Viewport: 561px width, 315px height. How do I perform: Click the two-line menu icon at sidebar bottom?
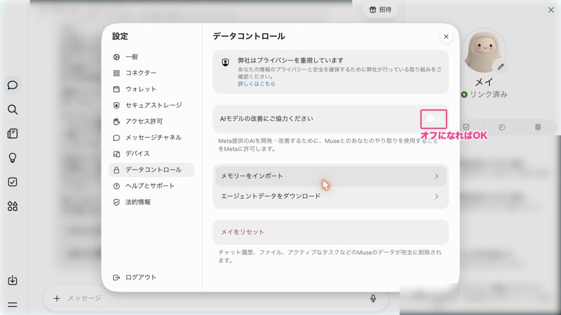pyautogui.click(x=13, y=305)
